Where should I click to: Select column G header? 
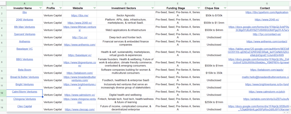258,3
